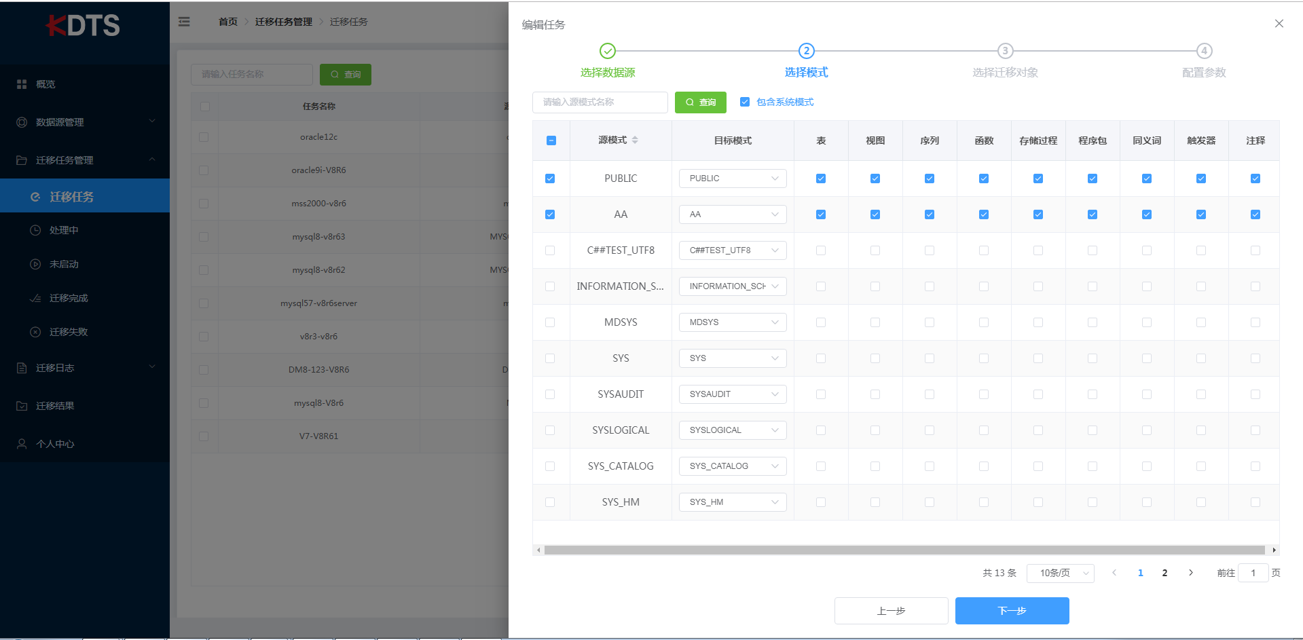Open the 迁移完成 sidebar item

[85, 298]
